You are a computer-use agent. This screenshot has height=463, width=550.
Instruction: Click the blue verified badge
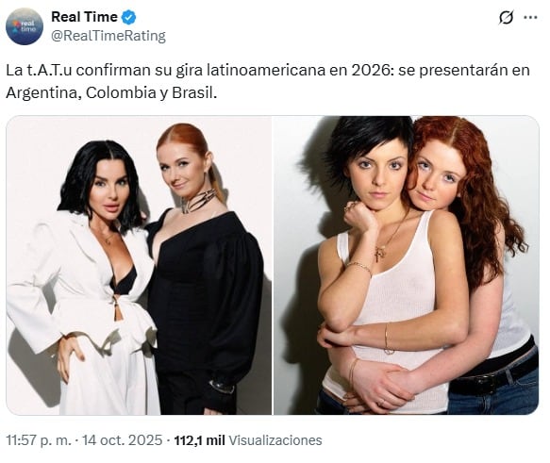click(128, 17)
